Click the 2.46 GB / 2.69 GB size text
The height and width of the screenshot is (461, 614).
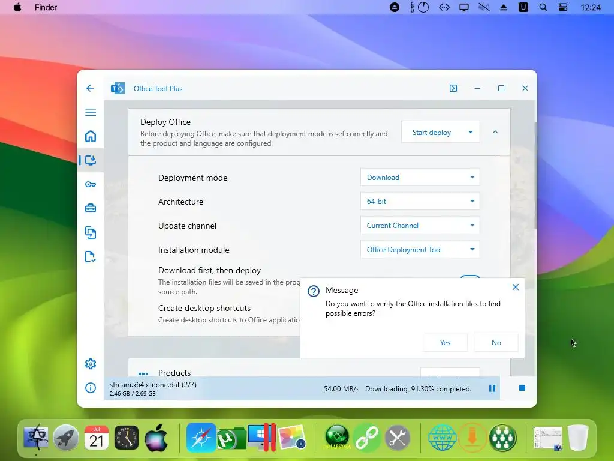pos(133,394)
